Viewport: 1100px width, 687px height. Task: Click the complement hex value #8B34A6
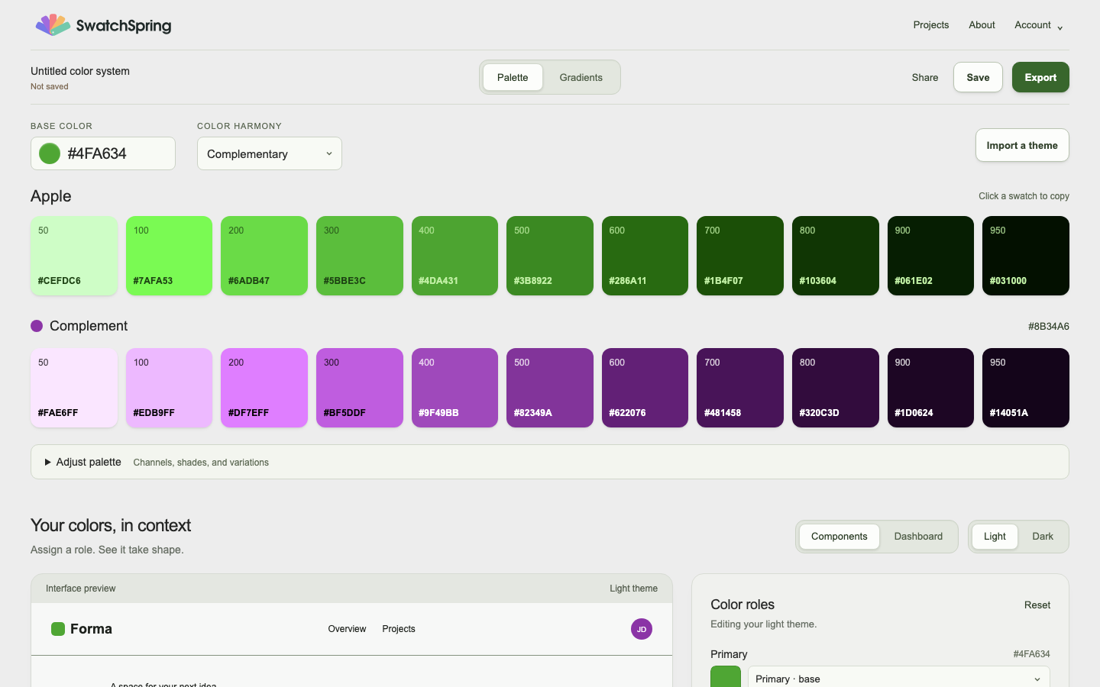[x=1049, y=327]
